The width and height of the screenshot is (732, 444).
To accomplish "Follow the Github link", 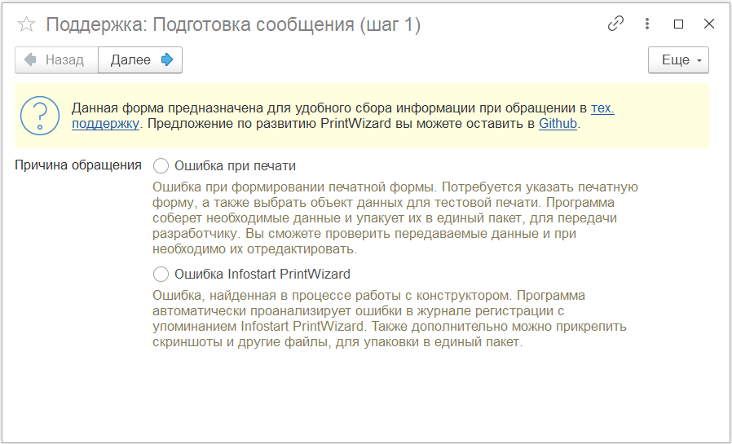I will 558,124.
